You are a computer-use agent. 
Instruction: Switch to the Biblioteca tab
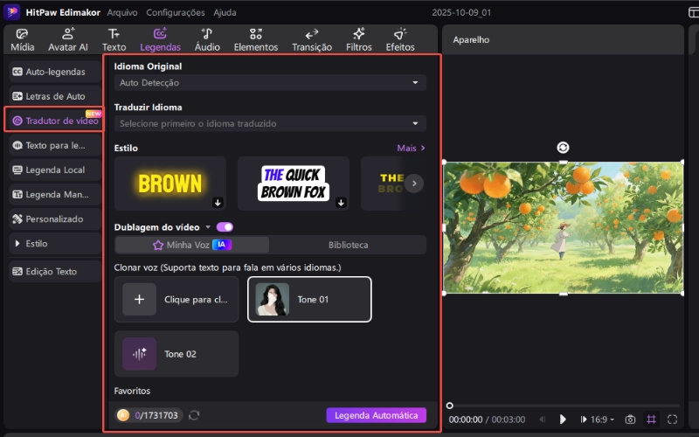point(348,245)
